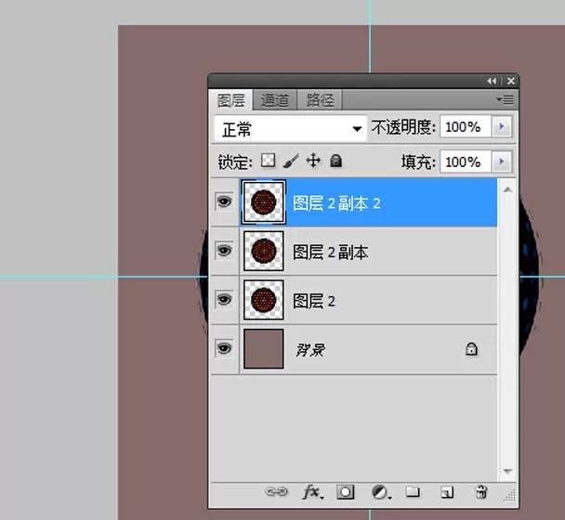Lock image pixels brush icon
Image resolution: width=565 pixels, height=520 pixels.
291,161
